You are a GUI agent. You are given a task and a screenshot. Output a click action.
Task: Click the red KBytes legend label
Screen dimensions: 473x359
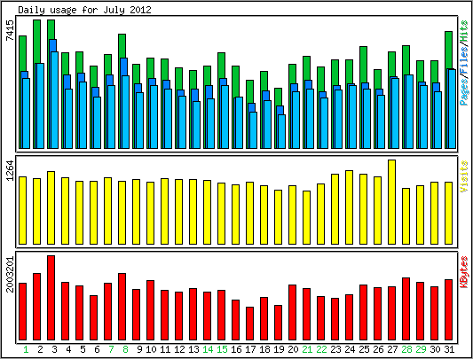464,272
